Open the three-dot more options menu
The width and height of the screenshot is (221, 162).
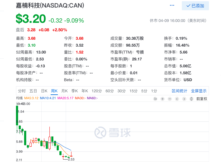tap(172, 5)
